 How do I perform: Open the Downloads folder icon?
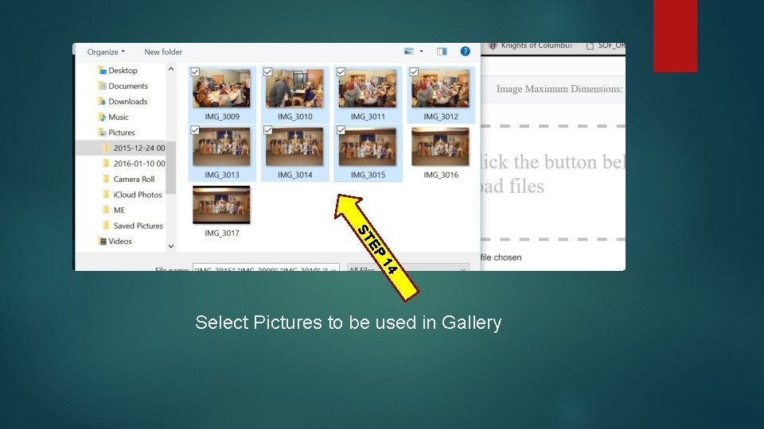tap(102, 101)
